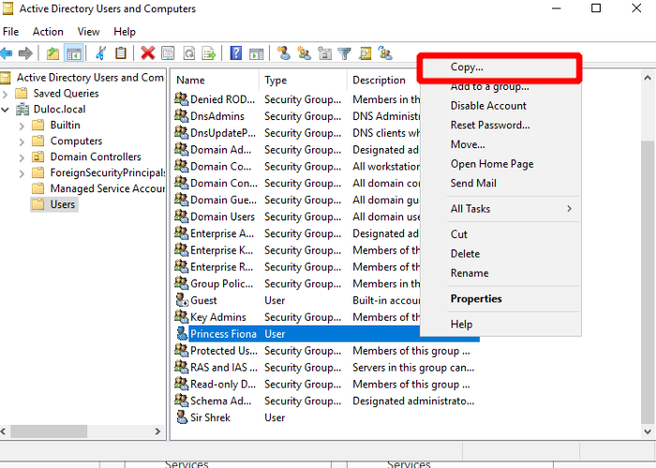
Task: Choose Send Mail in context menu
Action: (x=500, y=183)
